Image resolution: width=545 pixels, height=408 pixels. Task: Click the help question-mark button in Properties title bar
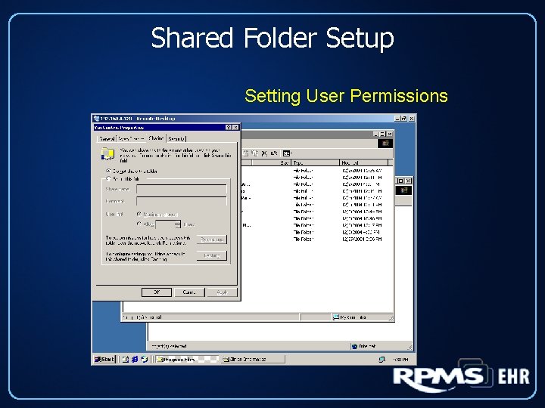[229, 128]
